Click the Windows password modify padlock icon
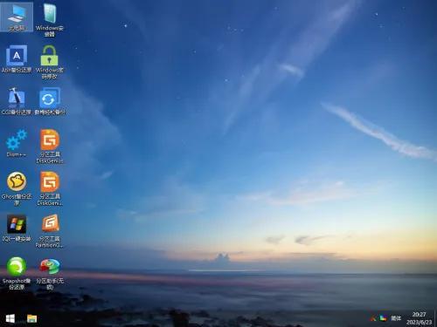 click(x=49, y=62)
